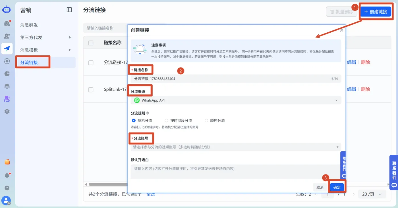Collapse the 营销 side panel
The image size is (398, 208).
[69, 10]
